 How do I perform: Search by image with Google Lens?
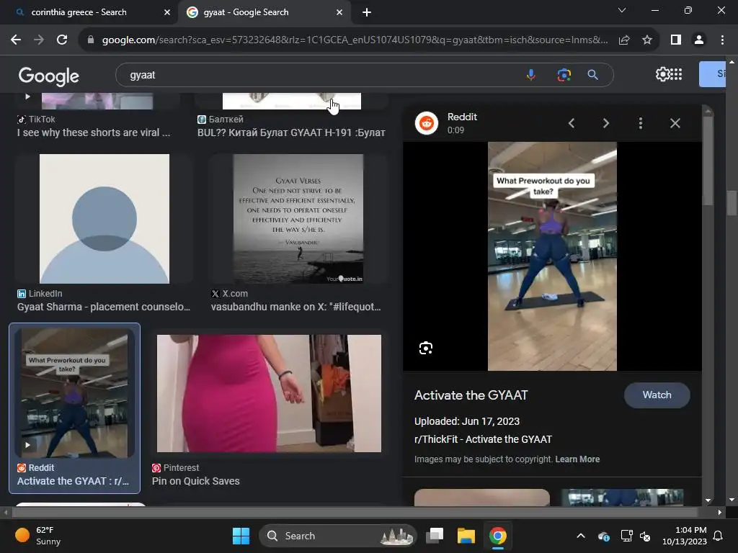(x=564, y=75)
